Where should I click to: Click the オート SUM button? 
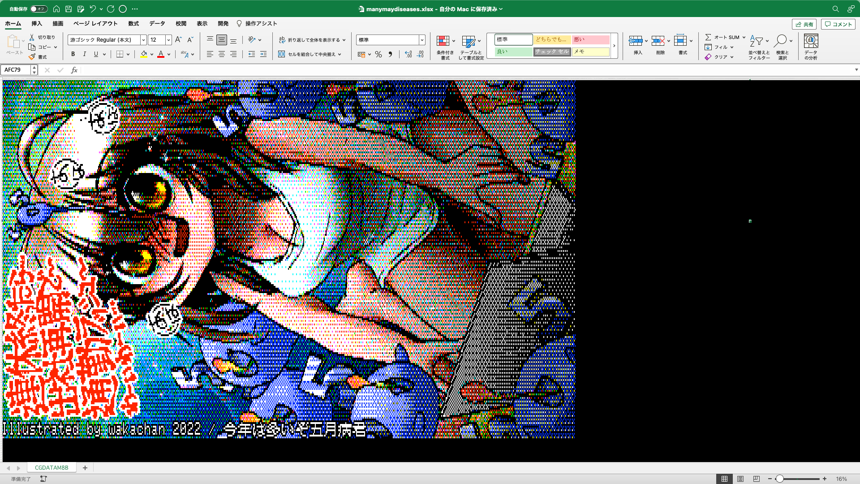coord(722,37)
